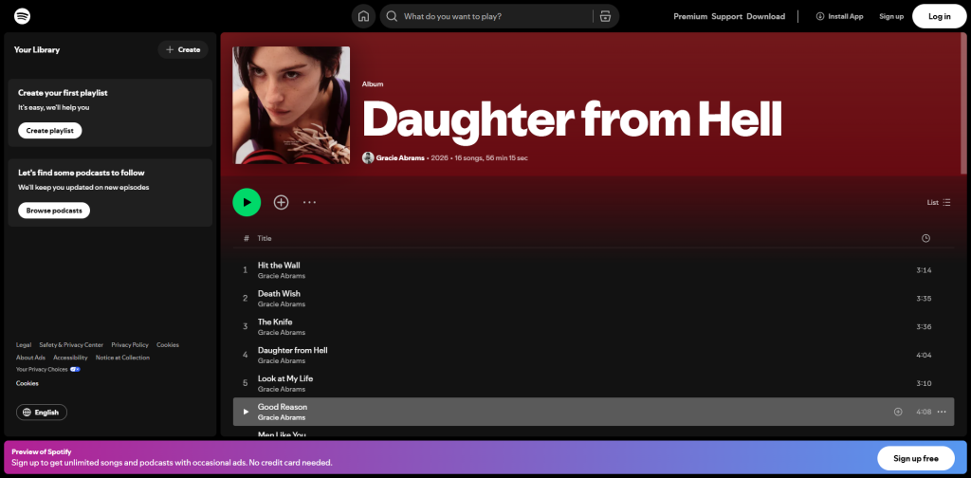
Task: Click Browse podcasts button
Action: click(x=54, y=211)
